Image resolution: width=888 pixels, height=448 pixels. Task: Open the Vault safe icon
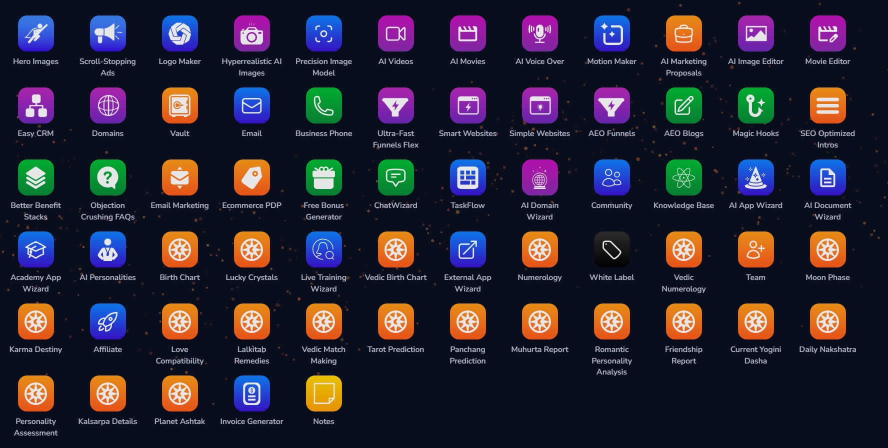point(180,105)
